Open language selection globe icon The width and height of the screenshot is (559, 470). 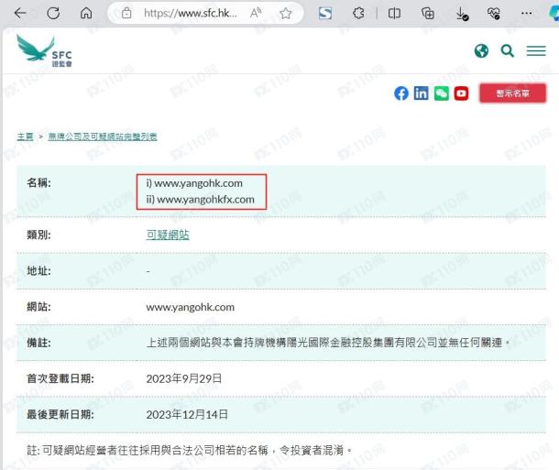pyautogui.click(x=481, y=51)
